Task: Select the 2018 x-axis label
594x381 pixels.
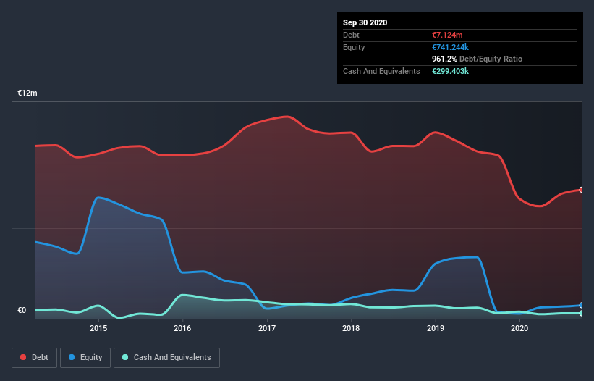Action: coord(351,328)
